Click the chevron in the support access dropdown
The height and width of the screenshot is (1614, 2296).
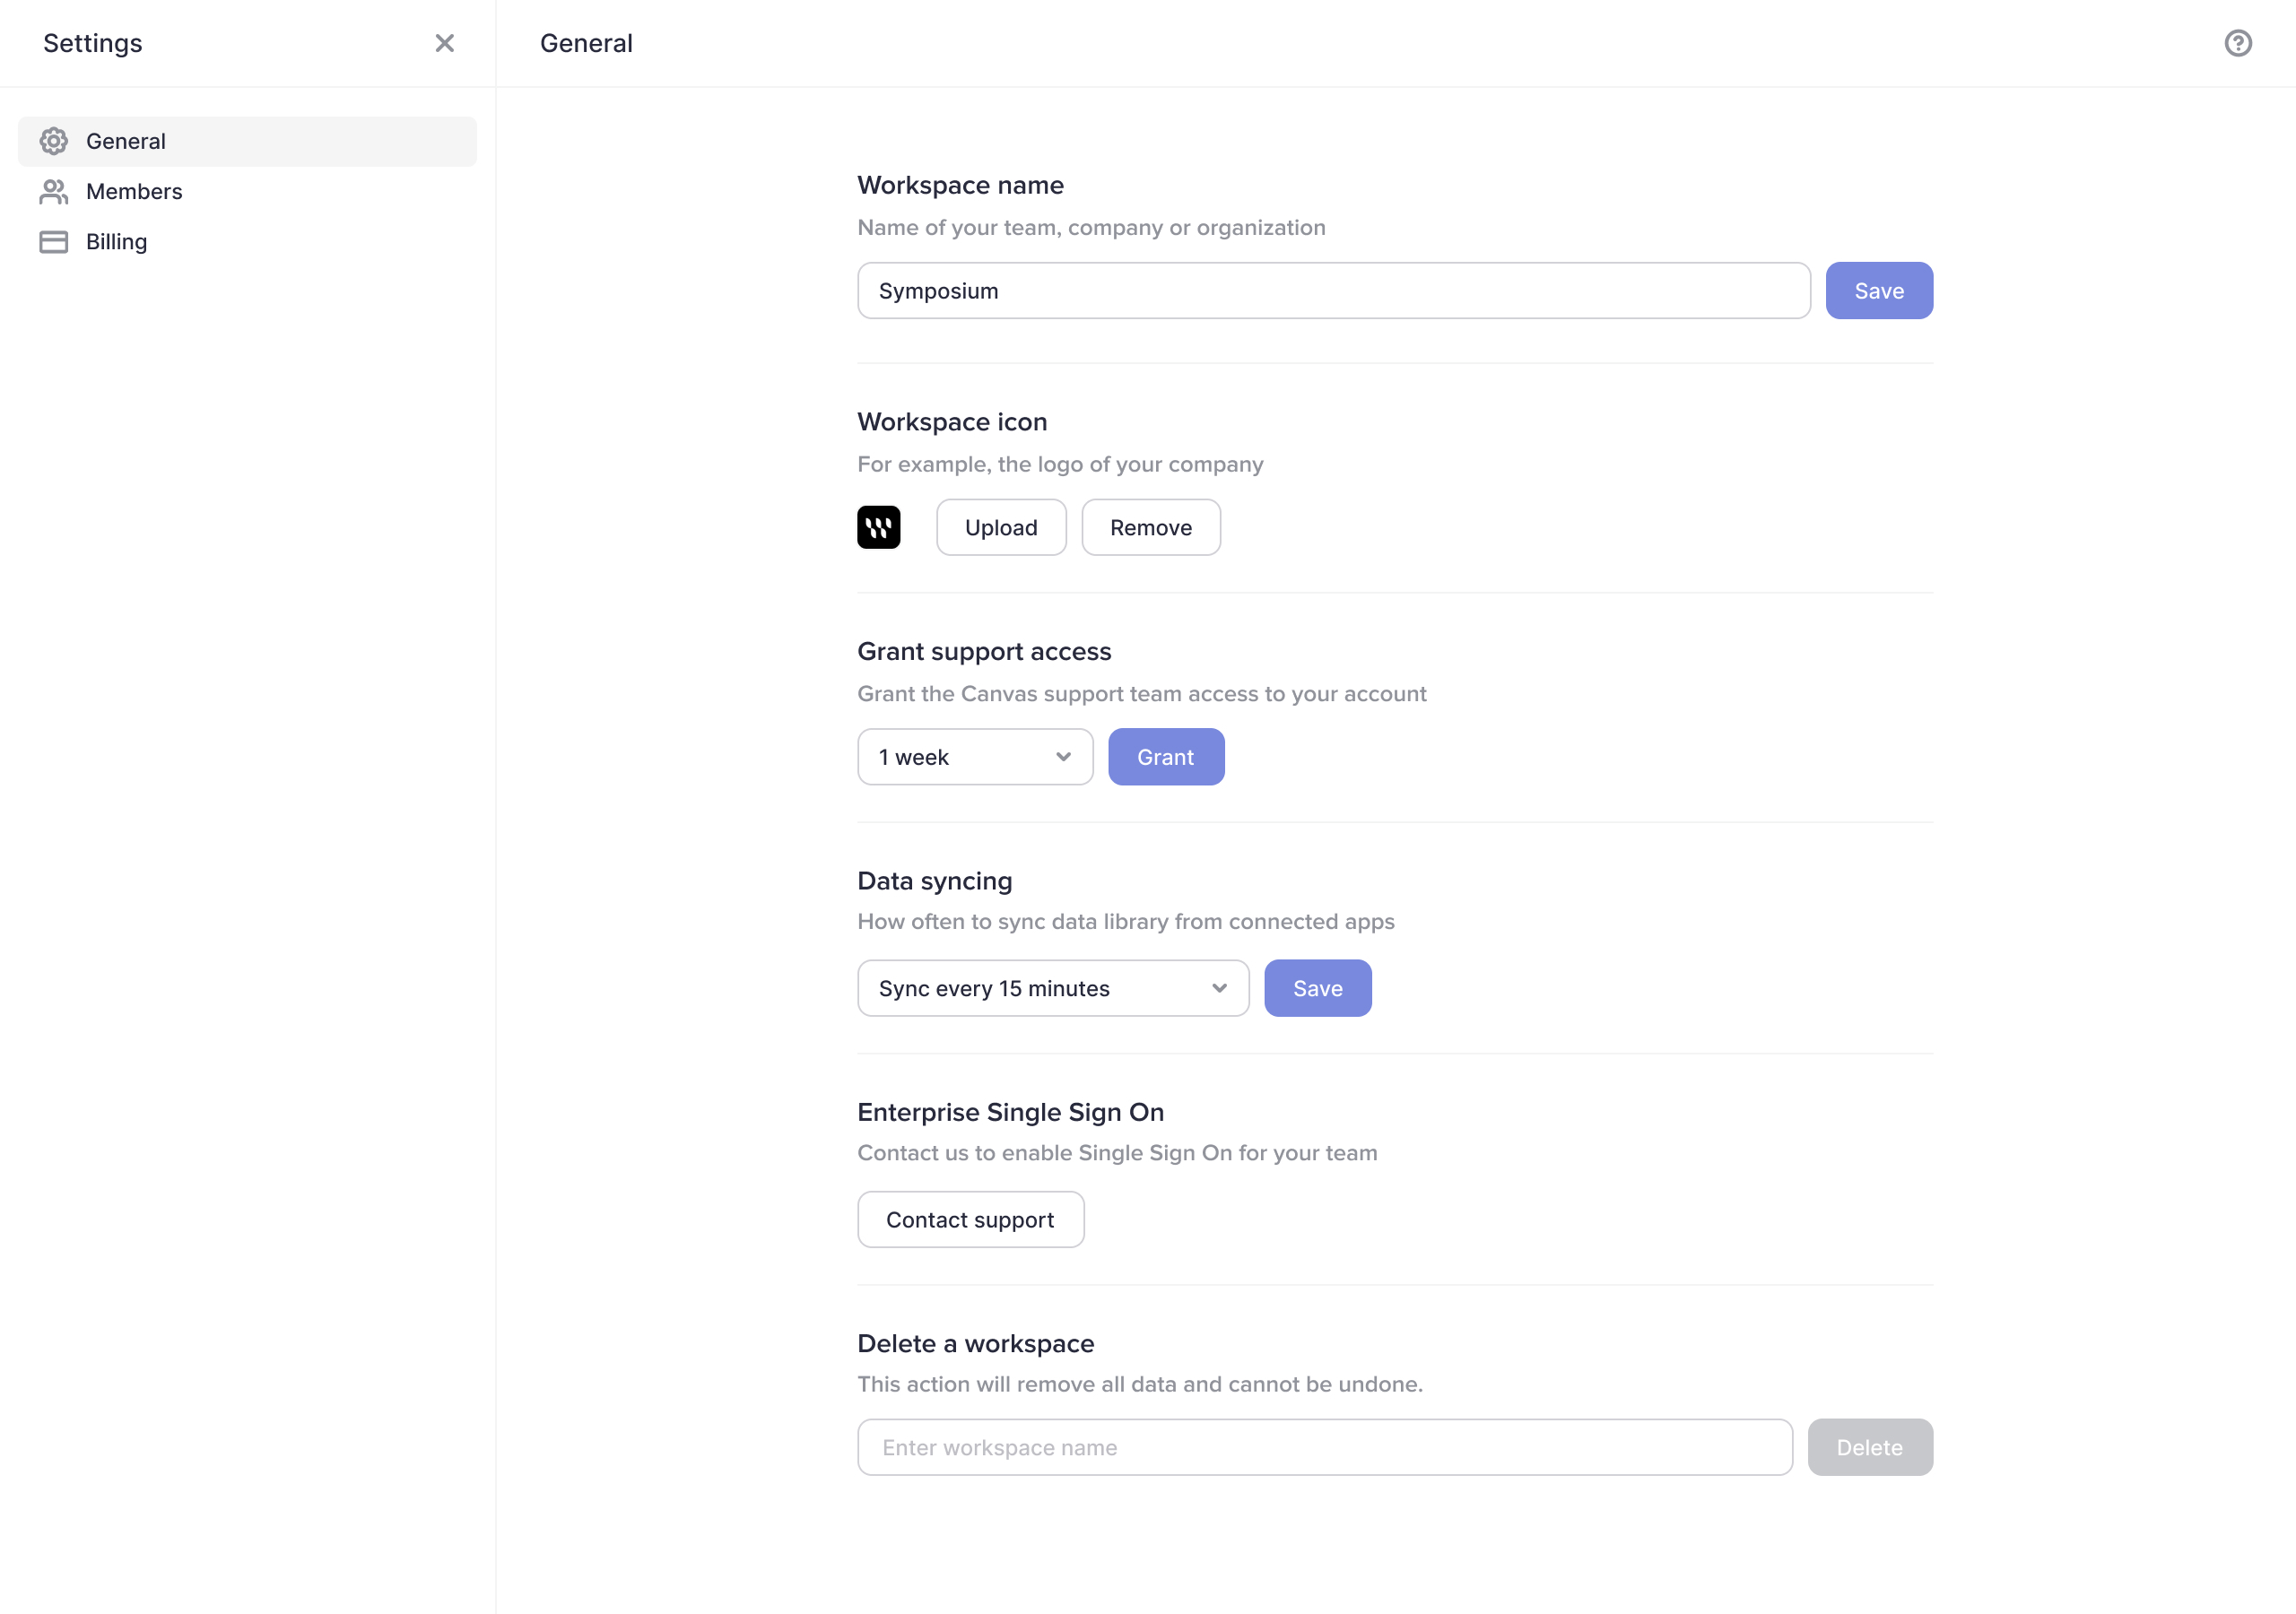click(1063, 757)
